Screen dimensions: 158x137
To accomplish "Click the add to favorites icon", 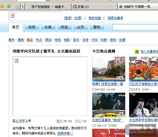I will coord(9,6).
